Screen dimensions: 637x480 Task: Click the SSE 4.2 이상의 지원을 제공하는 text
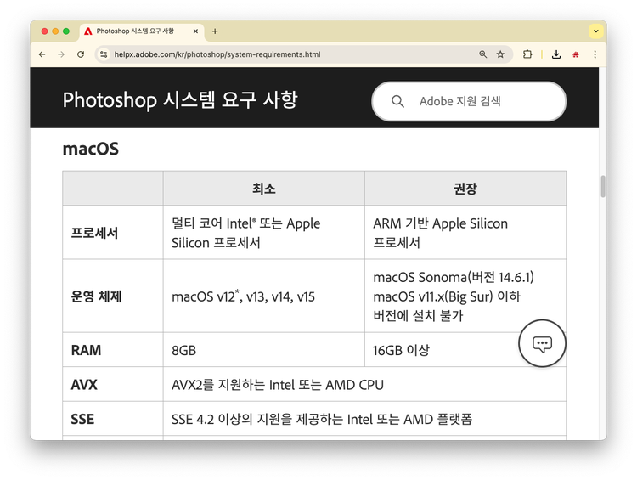pos(257,419)
